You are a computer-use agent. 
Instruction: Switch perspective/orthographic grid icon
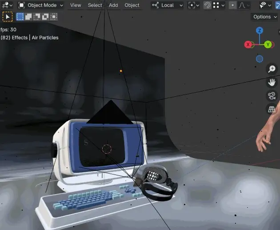click(272, 109)
